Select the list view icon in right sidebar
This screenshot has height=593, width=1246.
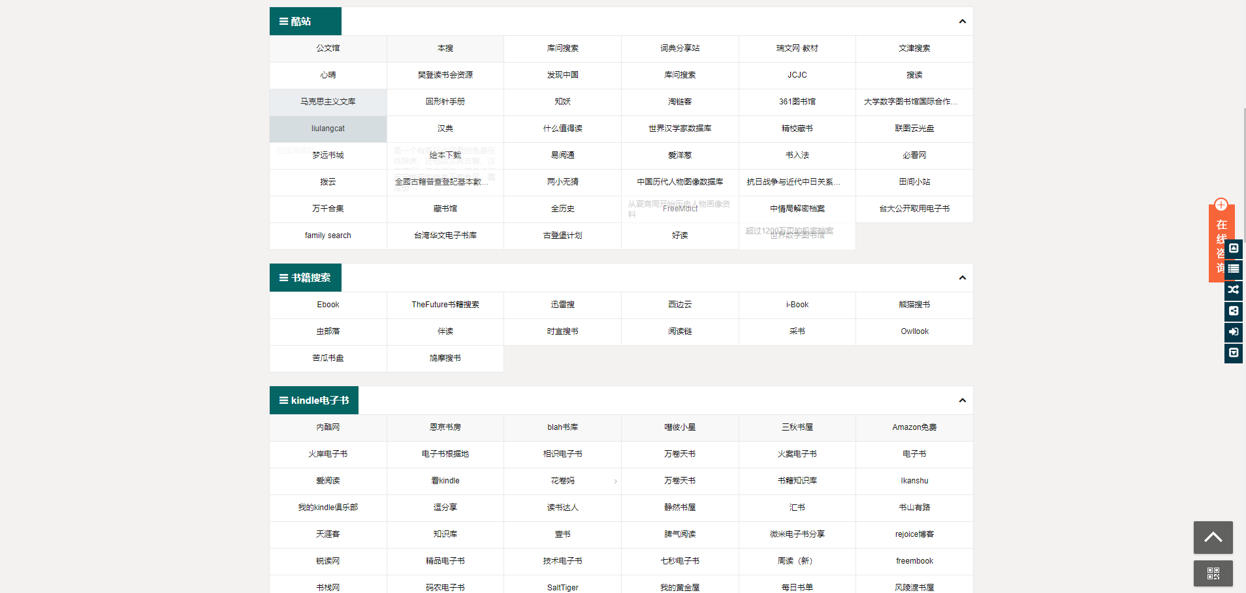tap(1234, 269)
